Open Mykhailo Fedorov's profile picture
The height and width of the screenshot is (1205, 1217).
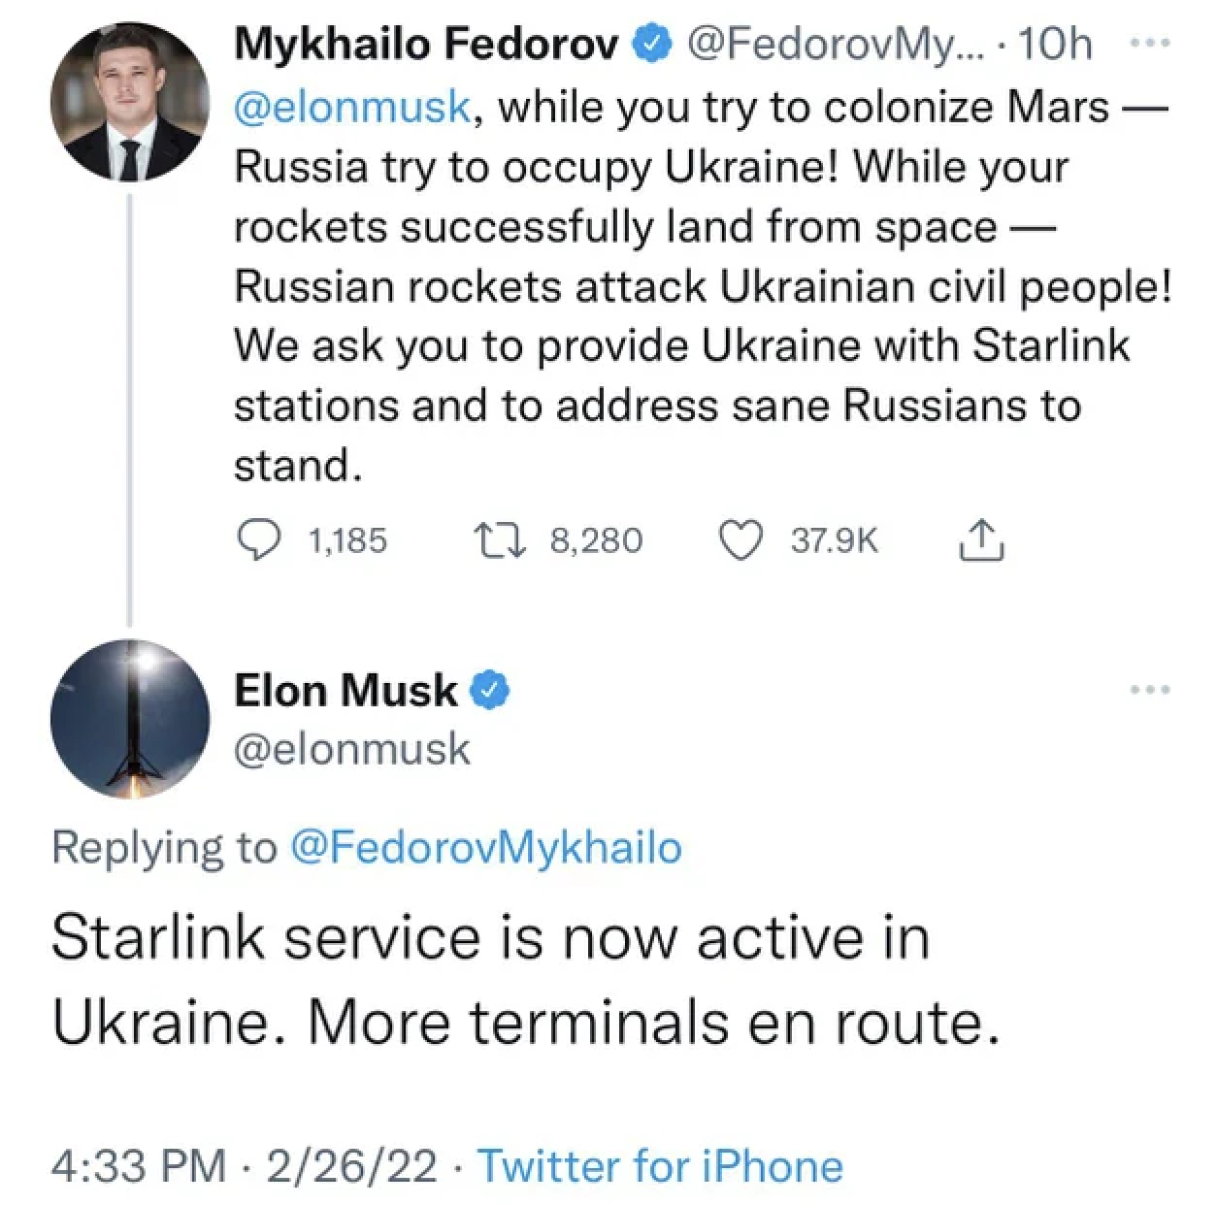[x=129, y=104]
